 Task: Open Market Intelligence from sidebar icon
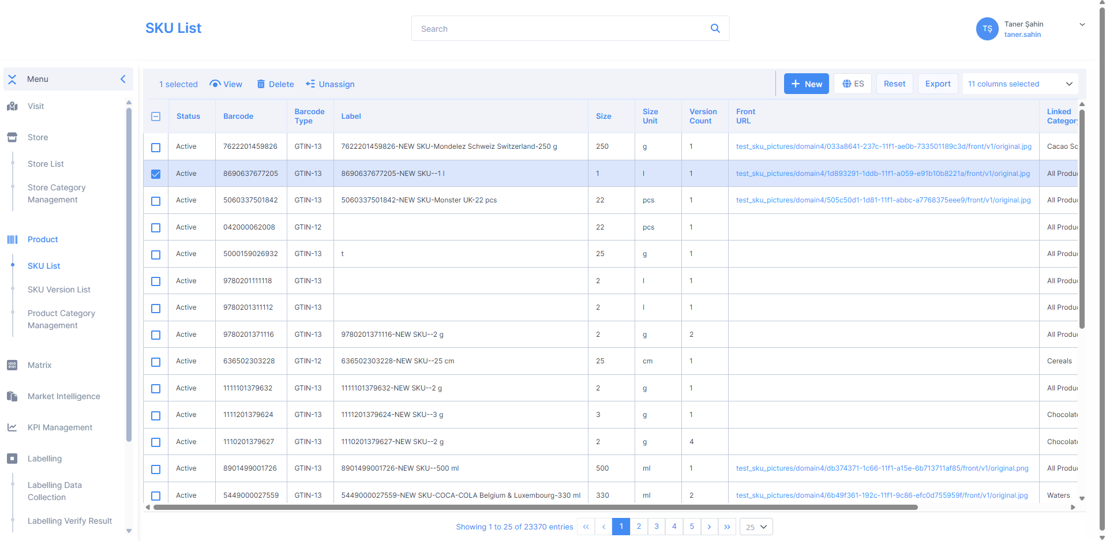coord(12,396)
